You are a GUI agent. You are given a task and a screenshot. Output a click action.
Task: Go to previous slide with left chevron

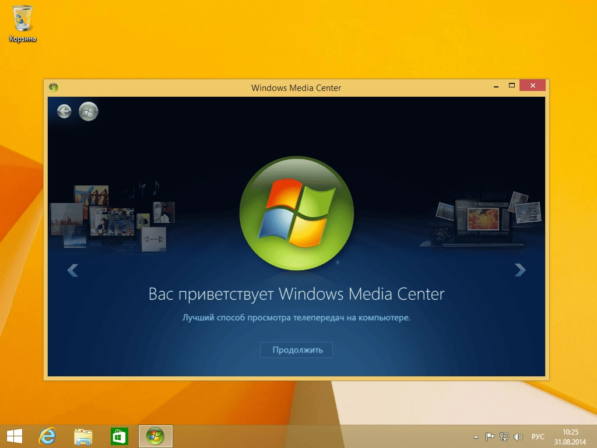[x=72, y=270]
